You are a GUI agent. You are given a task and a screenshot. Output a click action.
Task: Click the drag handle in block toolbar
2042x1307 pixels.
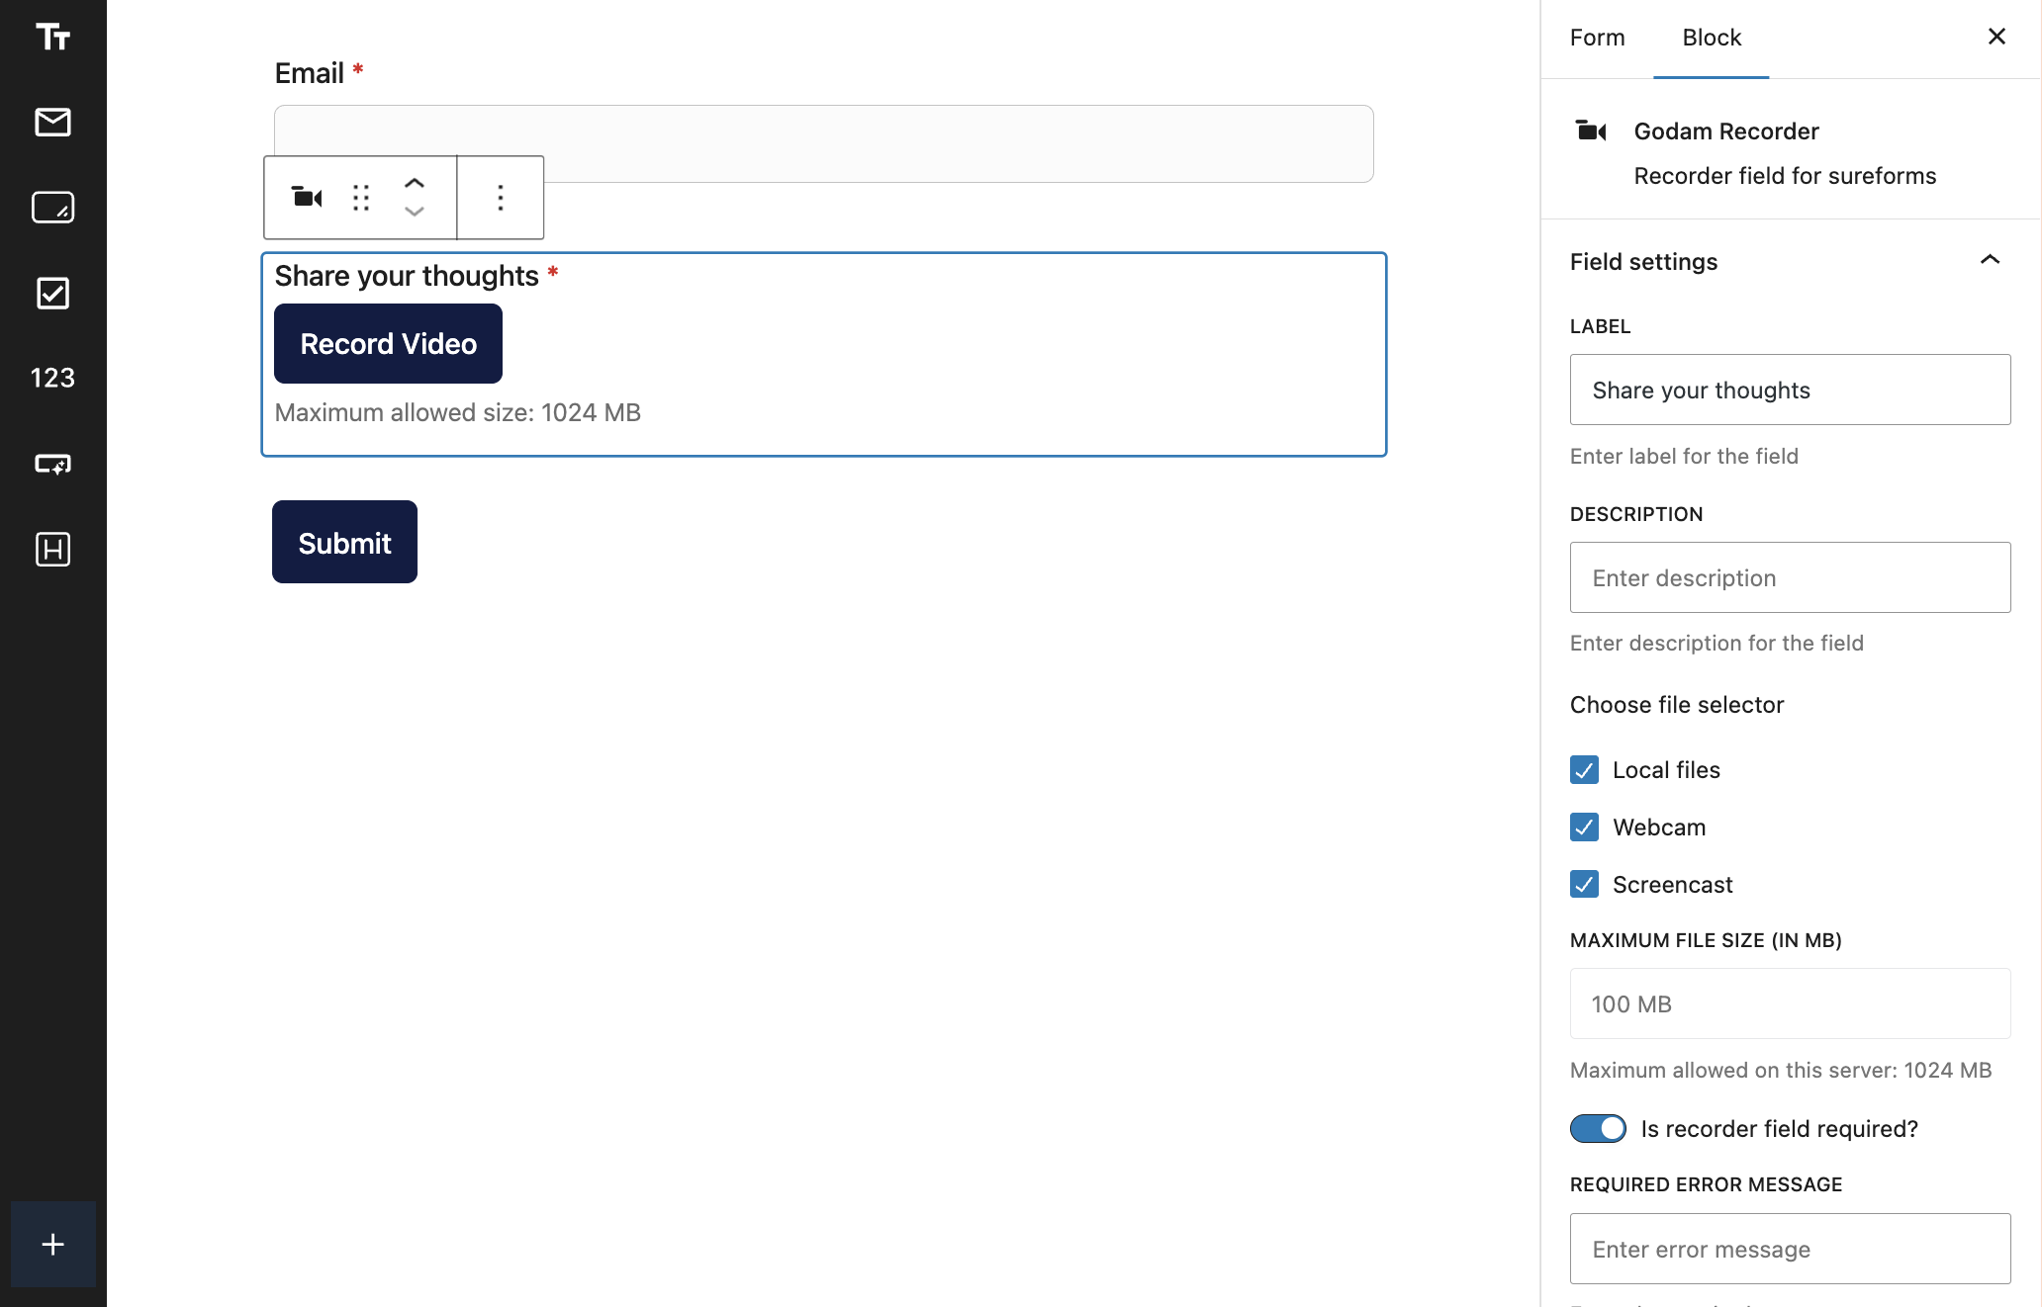click(361, 198)
